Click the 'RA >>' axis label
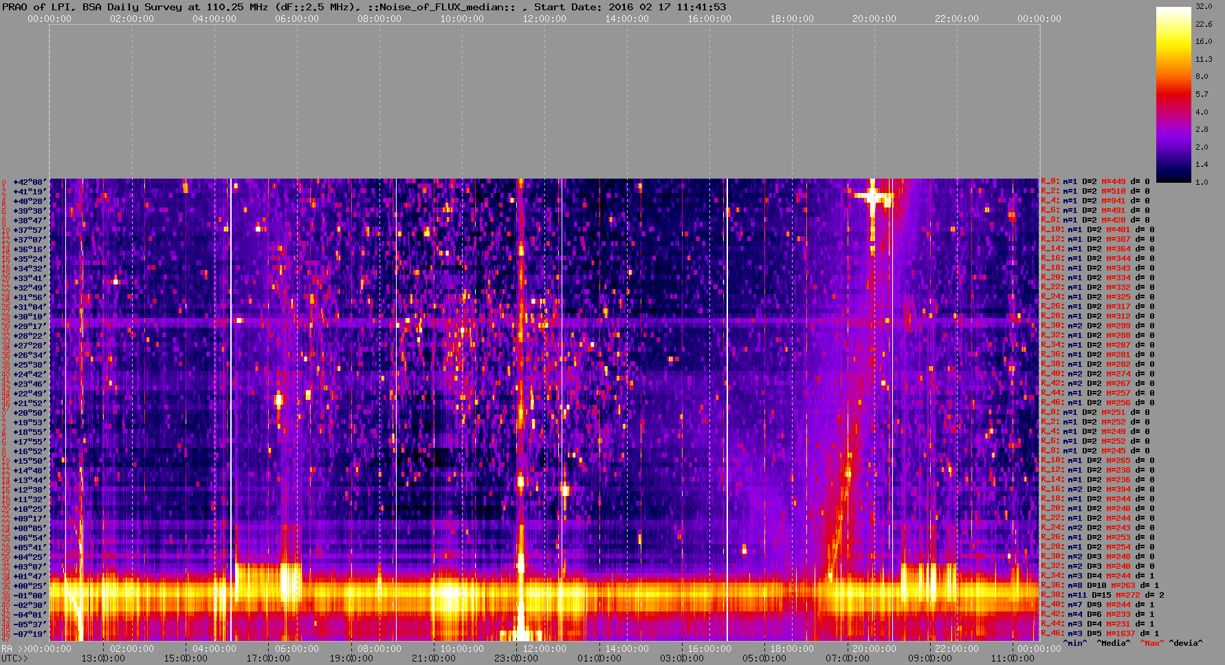 (13, 649)
